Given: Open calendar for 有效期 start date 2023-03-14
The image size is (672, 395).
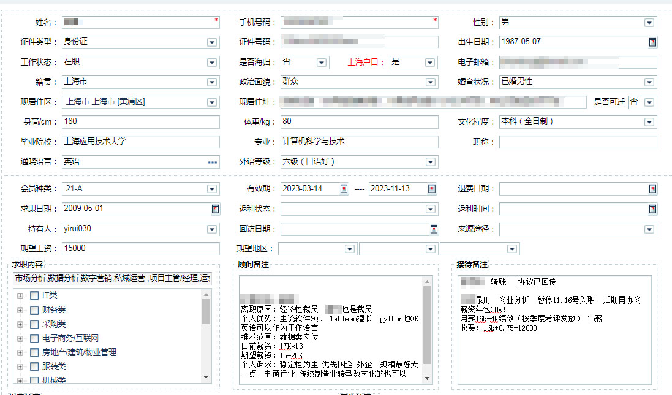Looking at the screenshot, I should [x=344, y=189].
